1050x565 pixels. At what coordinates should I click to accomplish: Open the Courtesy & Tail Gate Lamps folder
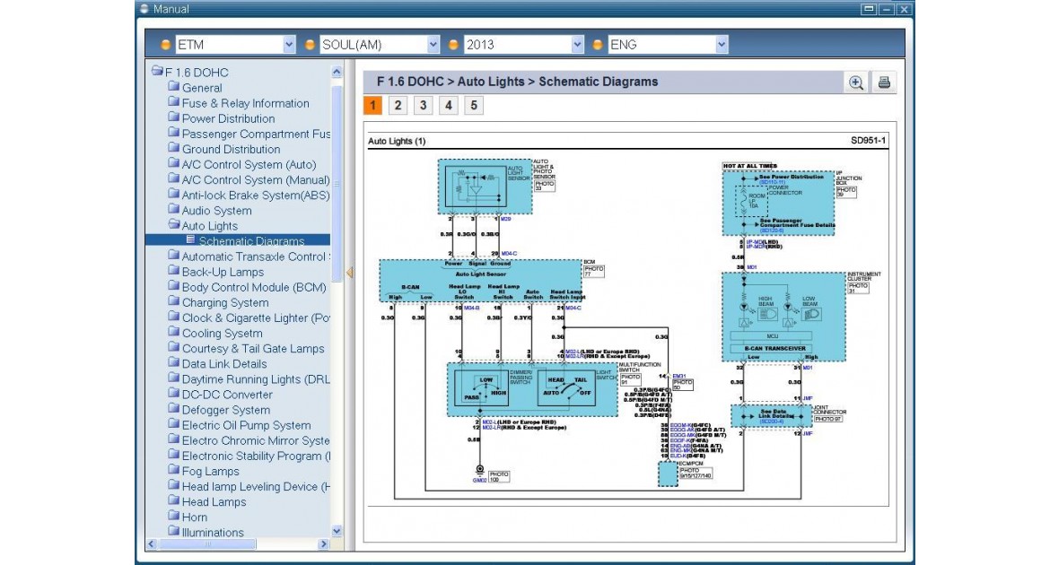point(246,349)
